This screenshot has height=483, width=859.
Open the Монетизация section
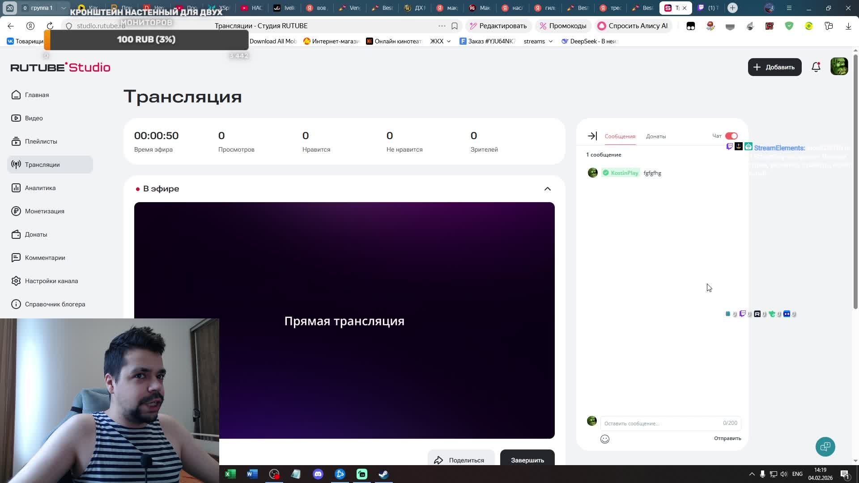pyautogui.click(x=44, y=211)
